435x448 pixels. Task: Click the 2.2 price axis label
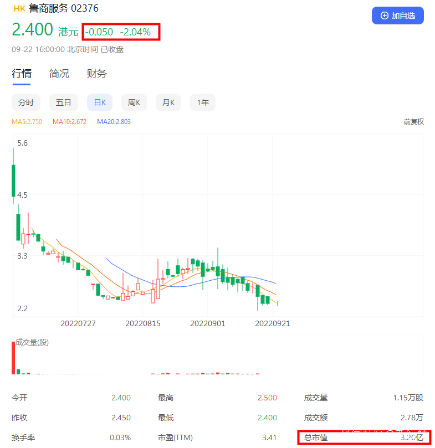(x=22, y=308)
